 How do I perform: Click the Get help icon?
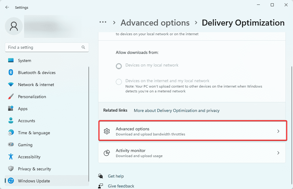pos(100,176)
